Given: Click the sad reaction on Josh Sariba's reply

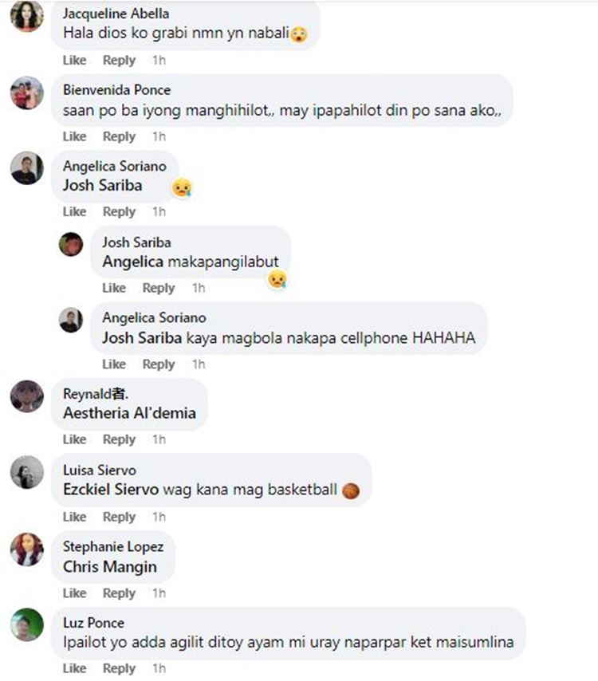Looking at the screenshot, I should tap(277, 279).
